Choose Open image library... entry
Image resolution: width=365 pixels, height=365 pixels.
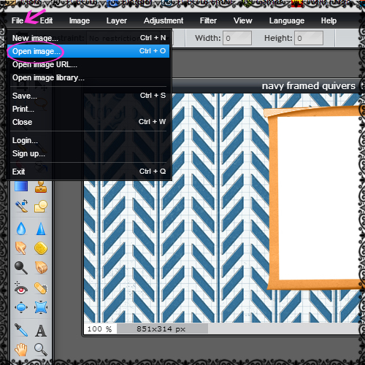[88, 77]
